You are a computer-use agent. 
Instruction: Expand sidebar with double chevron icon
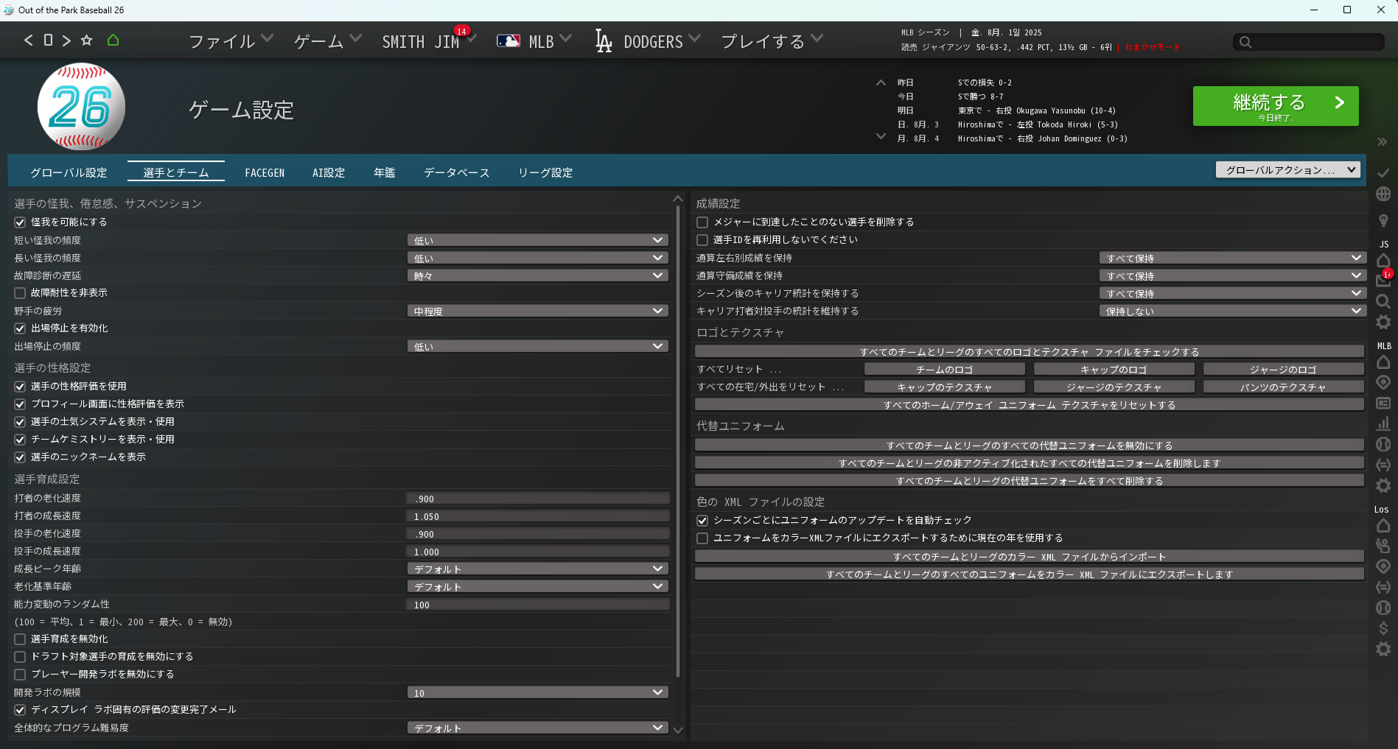(x=1382, y=142)
